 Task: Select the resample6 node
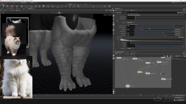[x=148, y=63]
